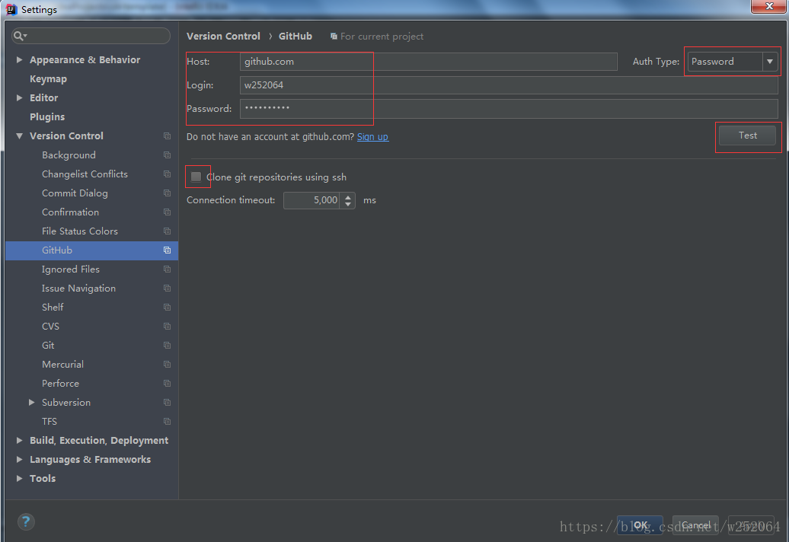Click the Version Control breadcrumb
The width and height of the screenshot is (789, 542).
tap(223, 37)
